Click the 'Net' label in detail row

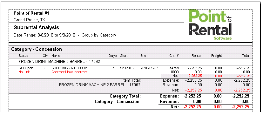[x=175, y=76]
